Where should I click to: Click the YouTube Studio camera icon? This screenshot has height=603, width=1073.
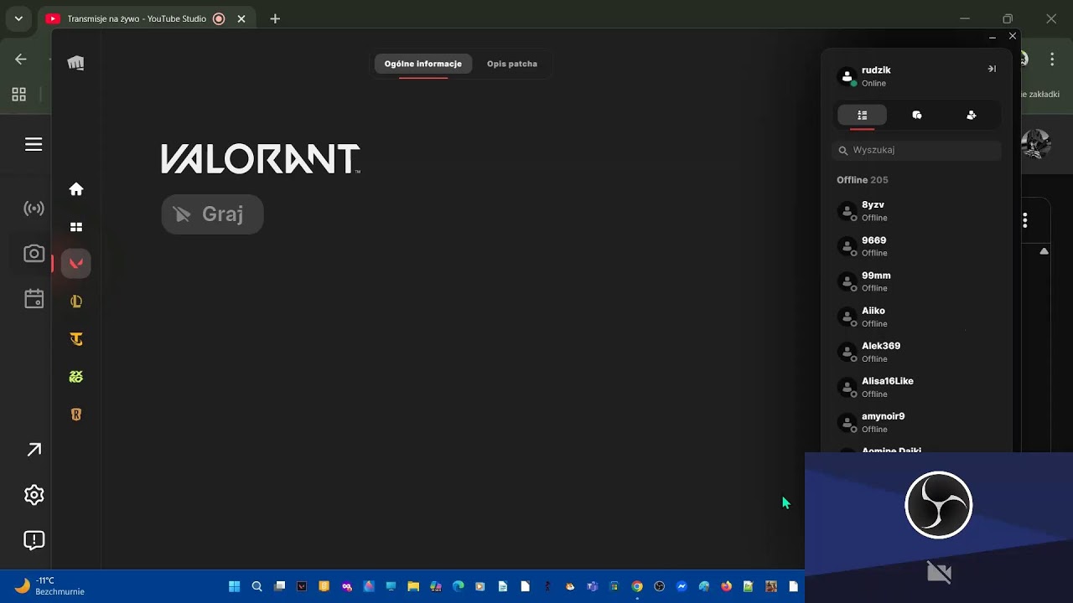(x=34, y=254)
